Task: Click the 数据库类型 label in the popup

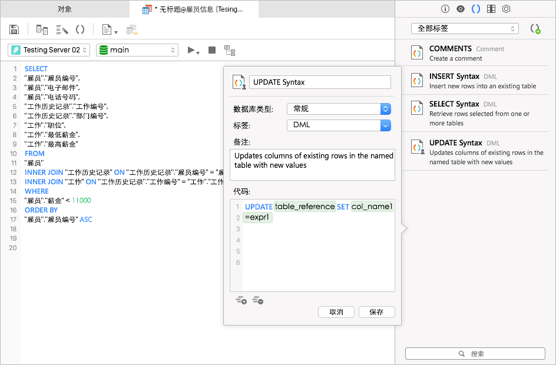Action: (253, 109)
